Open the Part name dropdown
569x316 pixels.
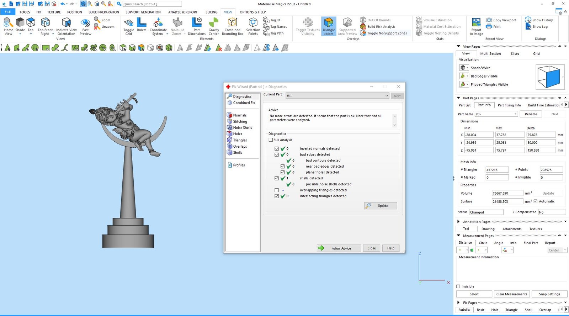pos(515,114)
